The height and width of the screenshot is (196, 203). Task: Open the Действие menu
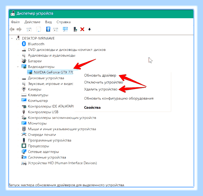[32, 22]
